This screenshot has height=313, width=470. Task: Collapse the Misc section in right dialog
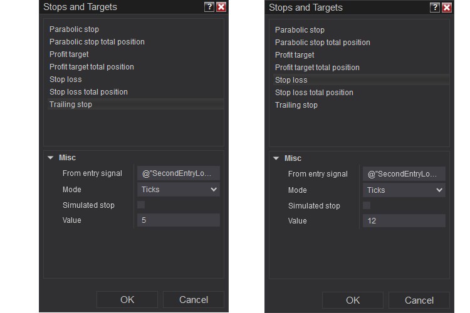(276, 158)
